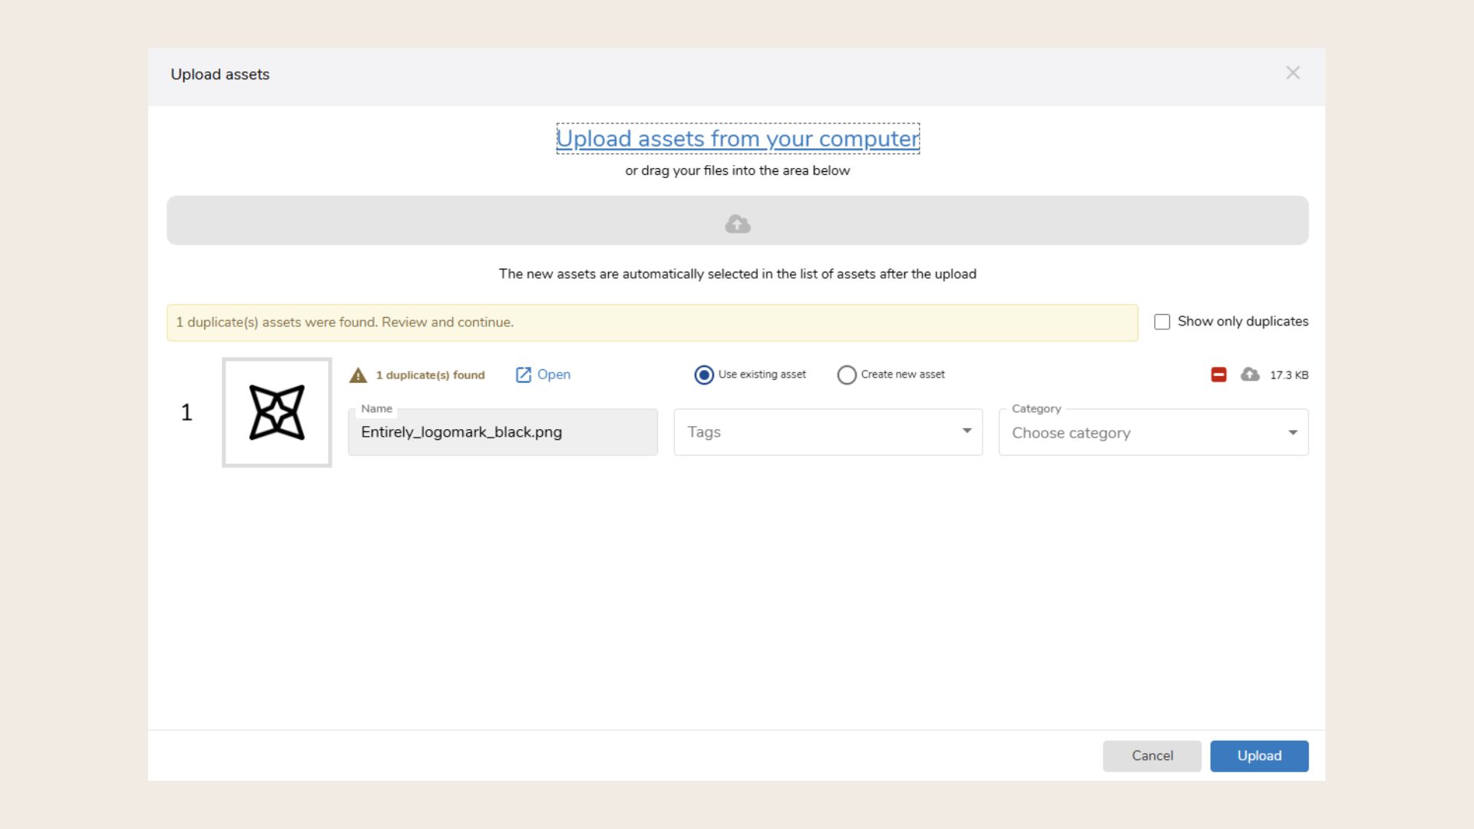
Task: Select the Entirely_logomark_black thumbnail
Action: click(276, 412)
